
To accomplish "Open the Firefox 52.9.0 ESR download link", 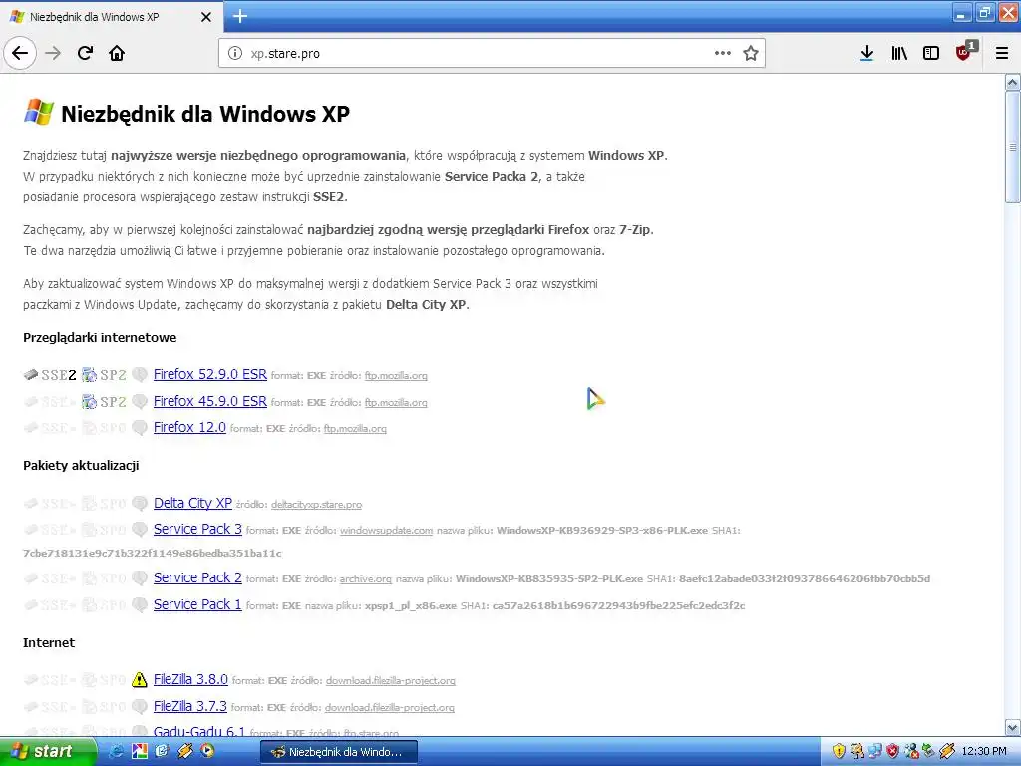I will (210, 375).
